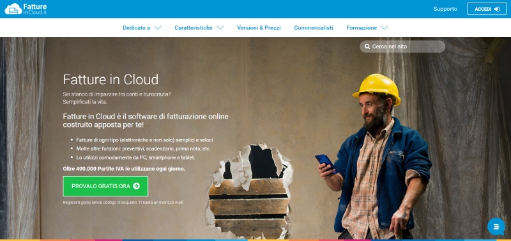Screen dimensions: 511x241
Task: Click the Molte altre funzioni bullet
Action: pos(143,149)
